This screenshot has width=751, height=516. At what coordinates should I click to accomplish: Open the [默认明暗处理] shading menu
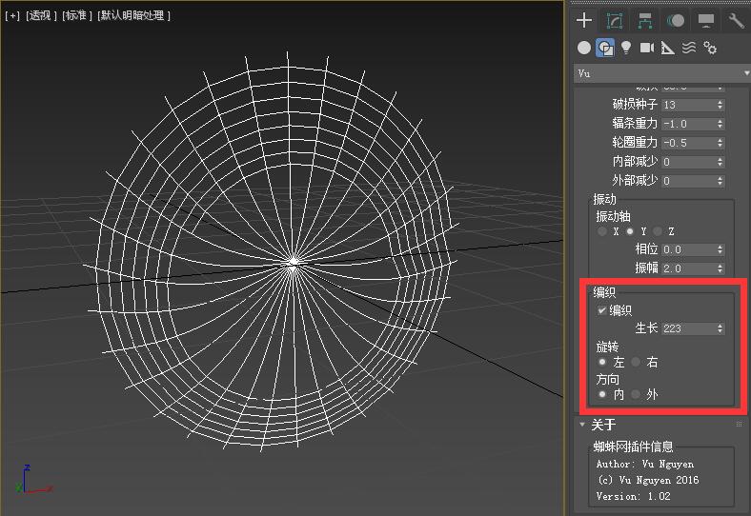coord(133,16)
